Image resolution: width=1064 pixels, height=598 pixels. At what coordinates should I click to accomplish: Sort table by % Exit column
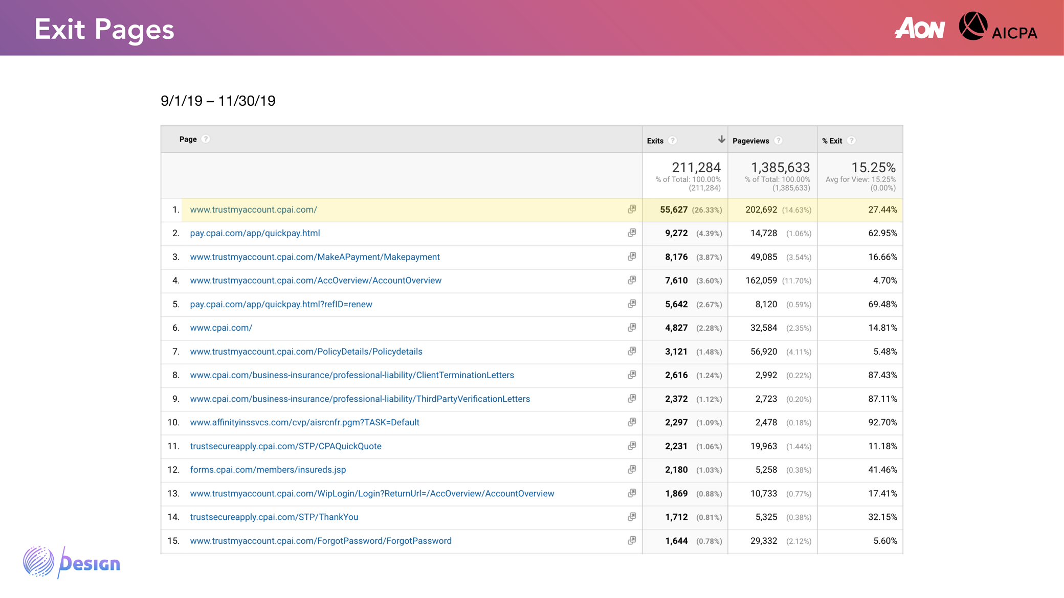(x=832, y=141)
